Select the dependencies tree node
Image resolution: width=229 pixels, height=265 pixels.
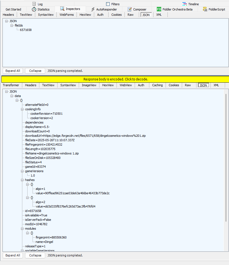click(x=34, y=122)
